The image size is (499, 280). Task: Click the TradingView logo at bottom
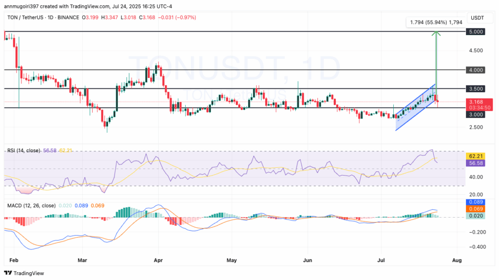[x=24, y=273]
